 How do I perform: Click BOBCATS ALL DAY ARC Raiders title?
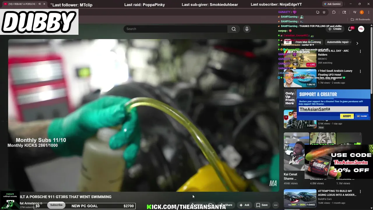tap(333, 52)
